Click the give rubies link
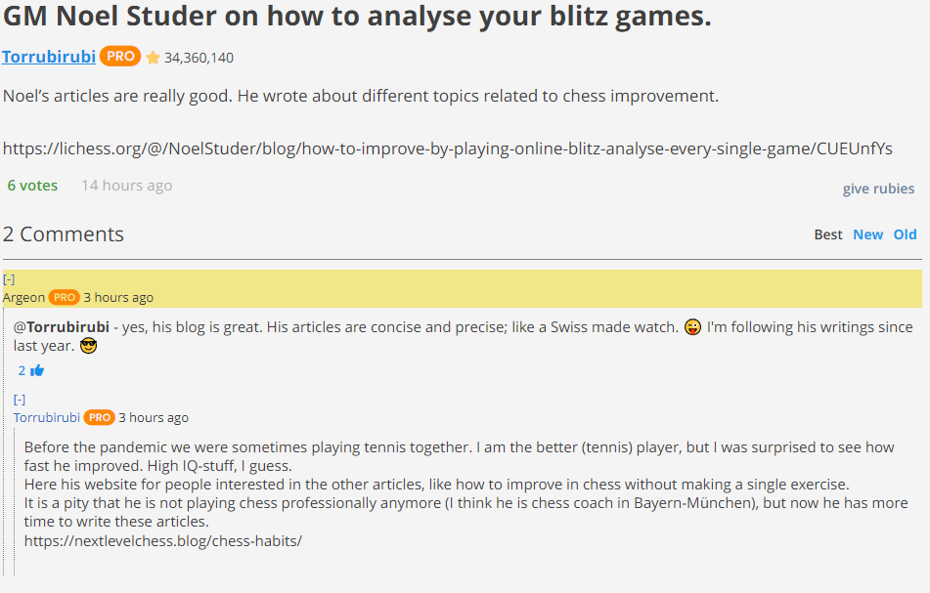The image size is (930, 593). tap(878, 189)
